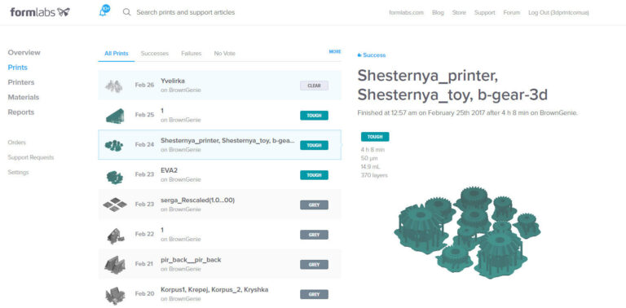
Task: Click the GREY badge on Feb 22 row
Action: coord(314,235)
